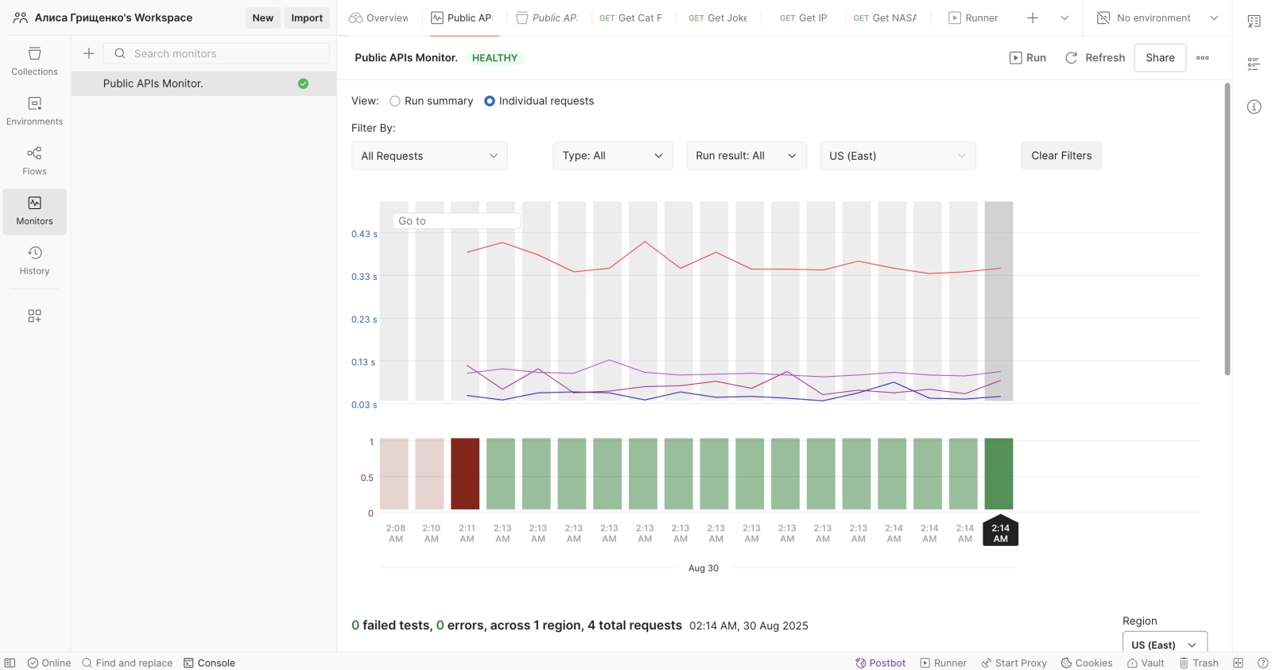
Task: Open Find and replace
Action: [x=127, y=663]
